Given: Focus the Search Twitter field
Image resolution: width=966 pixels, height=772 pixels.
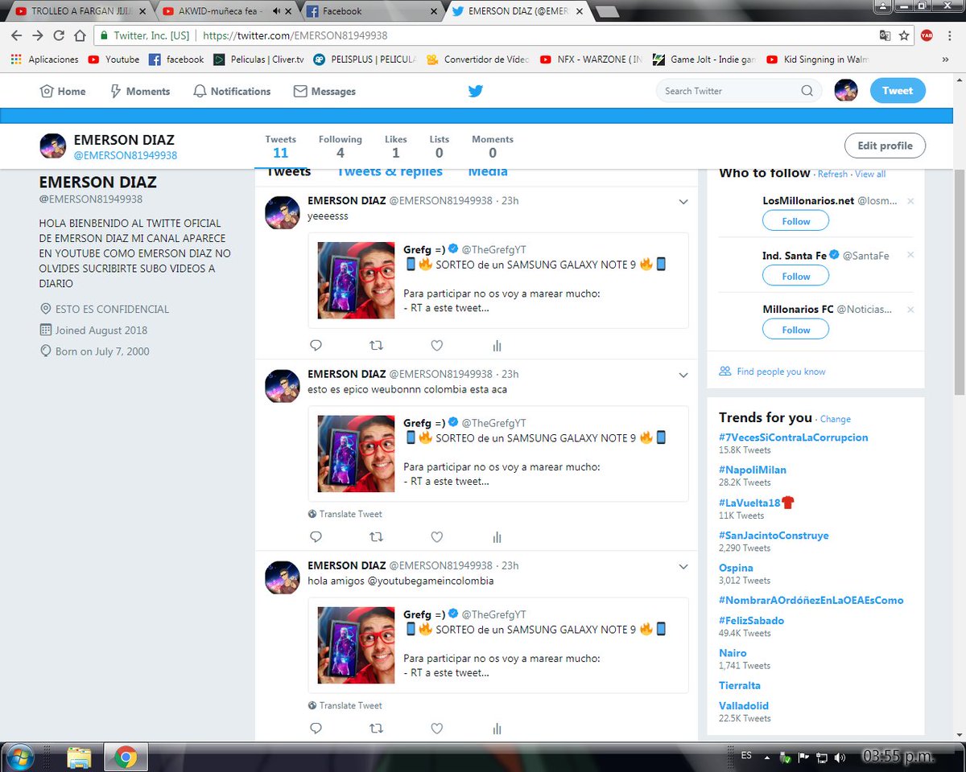Looking at the screenshot, I should [x=738, y=91].
